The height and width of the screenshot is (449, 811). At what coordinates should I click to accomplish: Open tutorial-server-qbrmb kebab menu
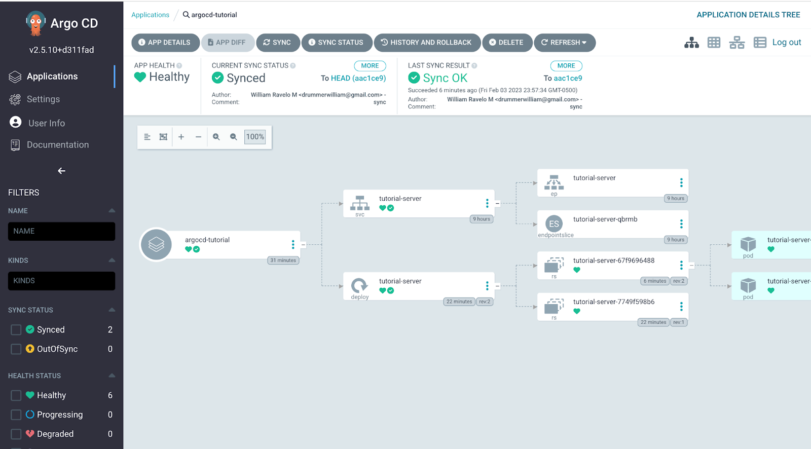tap(681, 224)
